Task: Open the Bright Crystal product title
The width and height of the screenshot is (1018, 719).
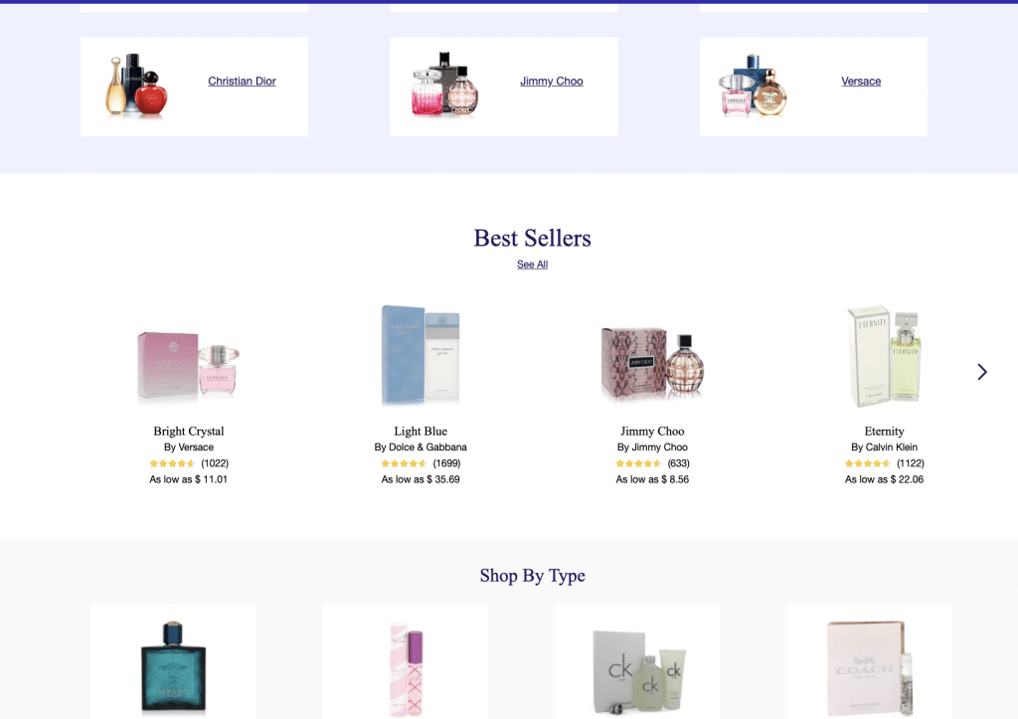Action: (x=188, y=432)
